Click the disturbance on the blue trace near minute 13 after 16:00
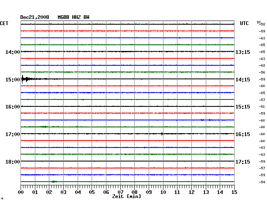The height and width of the screenshot is (203, 267). click(207, 120)
